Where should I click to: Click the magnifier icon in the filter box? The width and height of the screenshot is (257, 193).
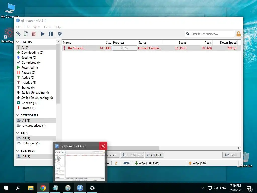[188, 34]
